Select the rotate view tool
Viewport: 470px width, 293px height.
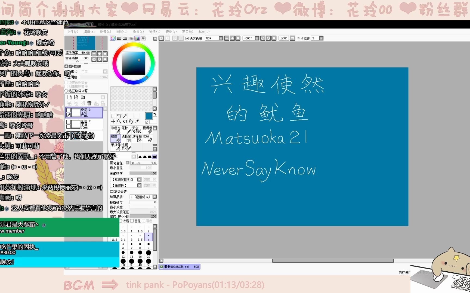click(125, 122)
